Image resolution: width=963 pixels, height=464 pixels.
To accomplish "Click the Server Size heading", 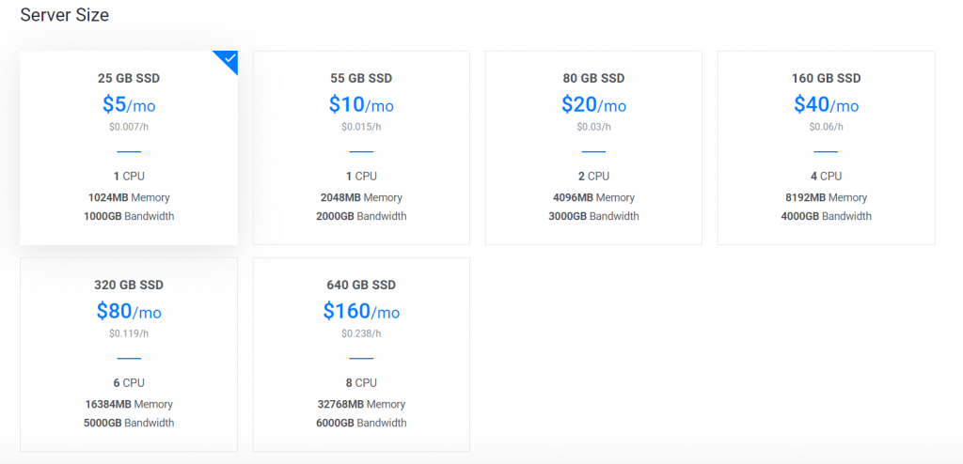I will point(65,15).
